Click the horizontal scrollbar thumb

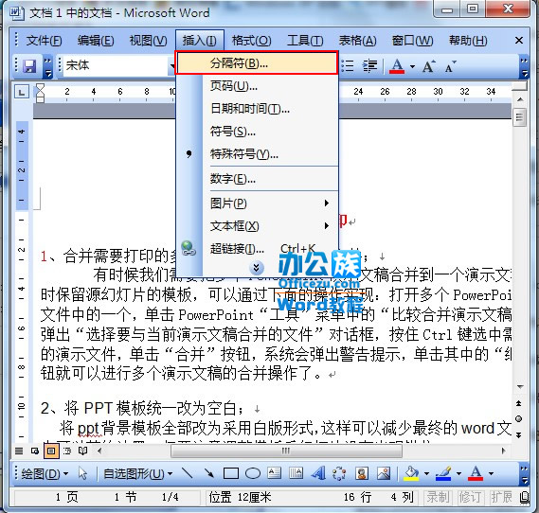286,451
